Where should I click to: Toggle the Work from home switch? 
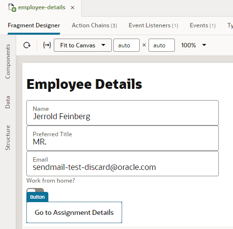coord(35,190)
